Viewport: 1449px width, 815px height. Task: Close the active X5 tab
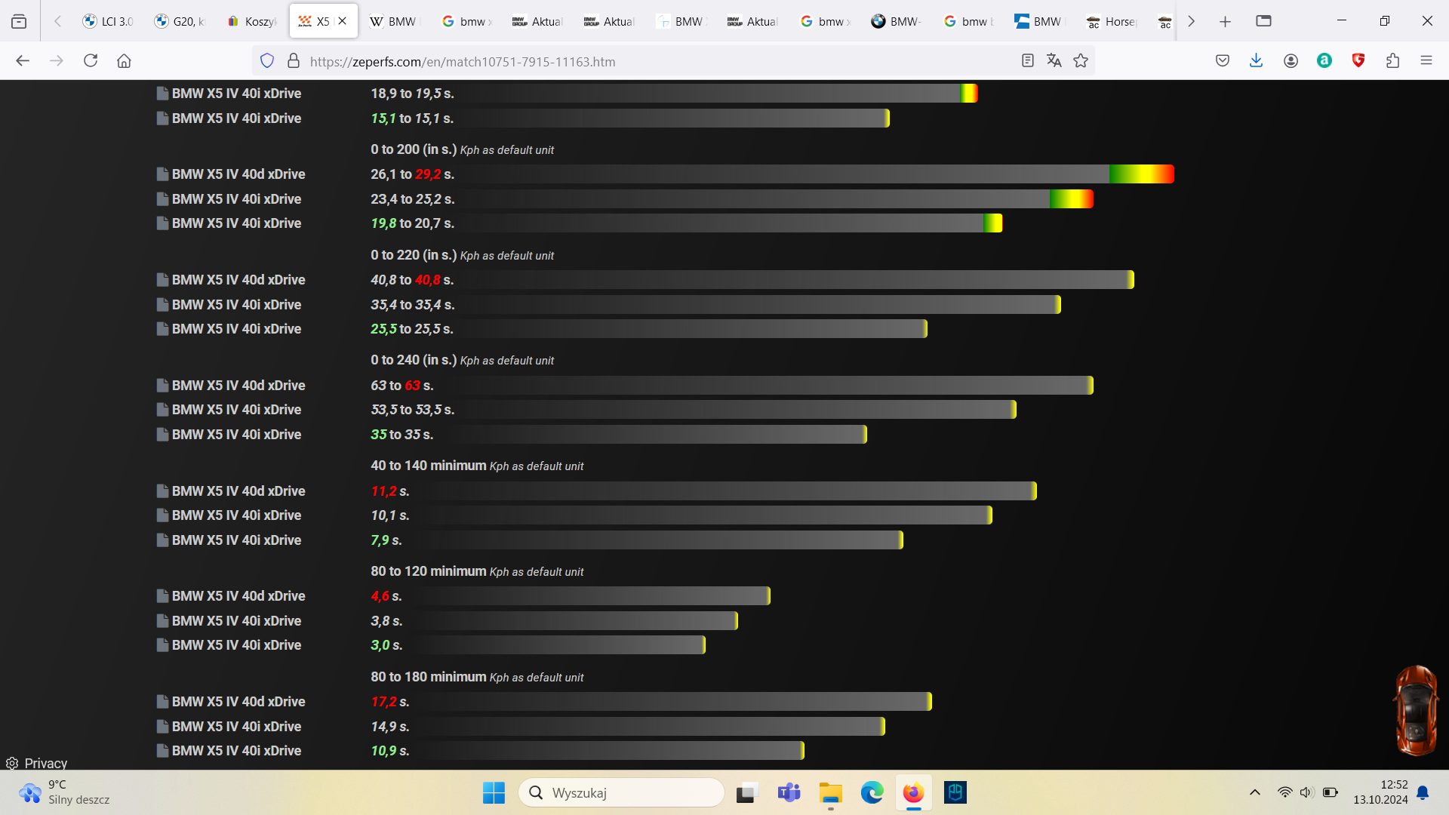(x=342, y=21)
